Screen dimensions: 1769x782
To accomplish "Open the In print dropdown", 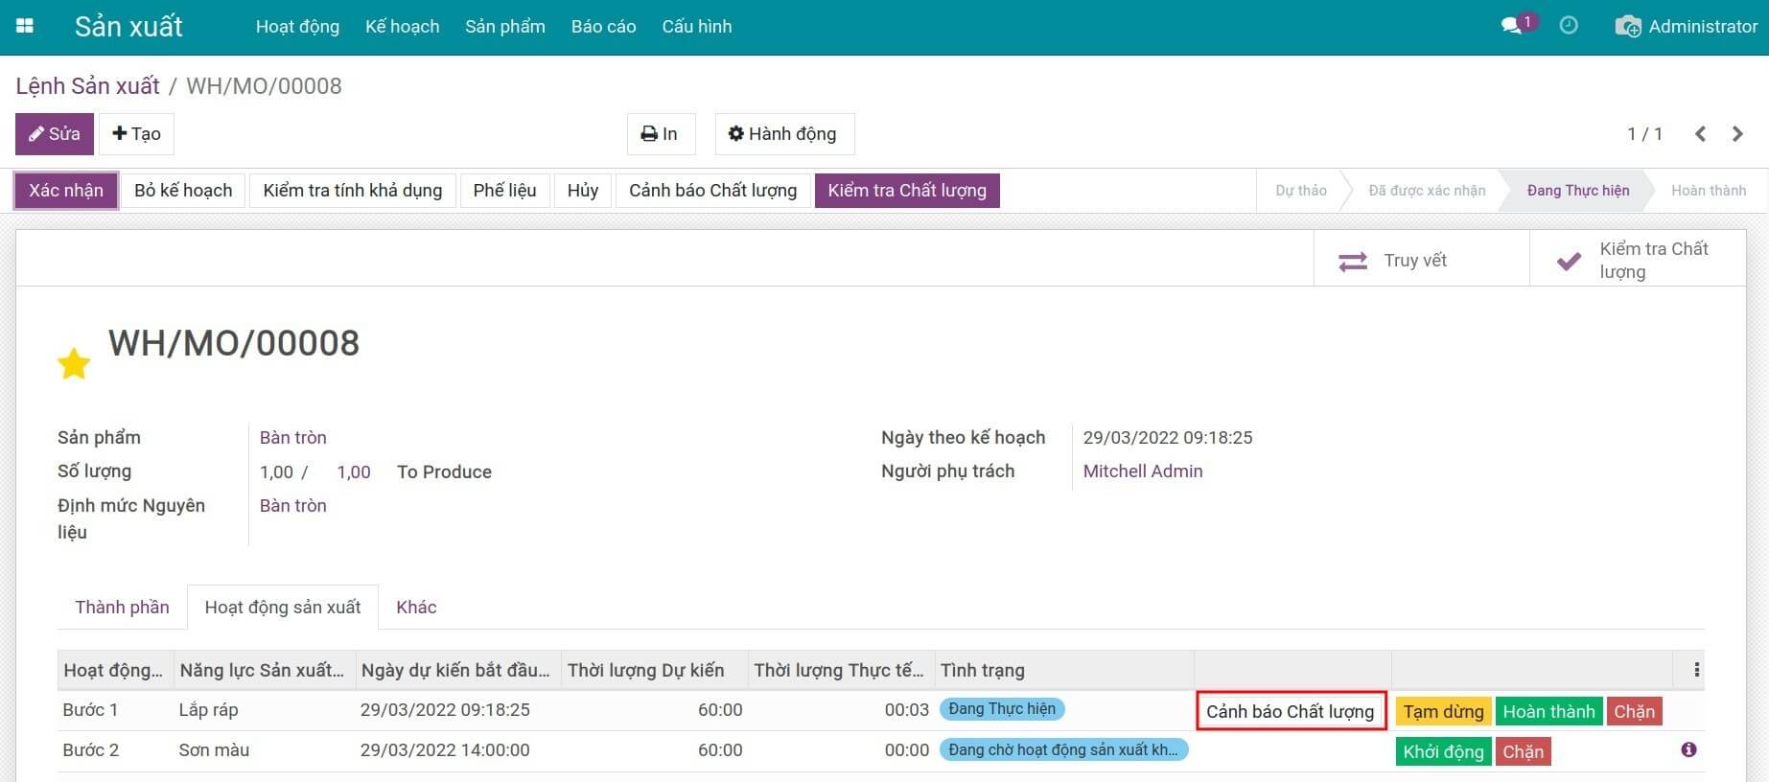I will (x=660, y=134).
